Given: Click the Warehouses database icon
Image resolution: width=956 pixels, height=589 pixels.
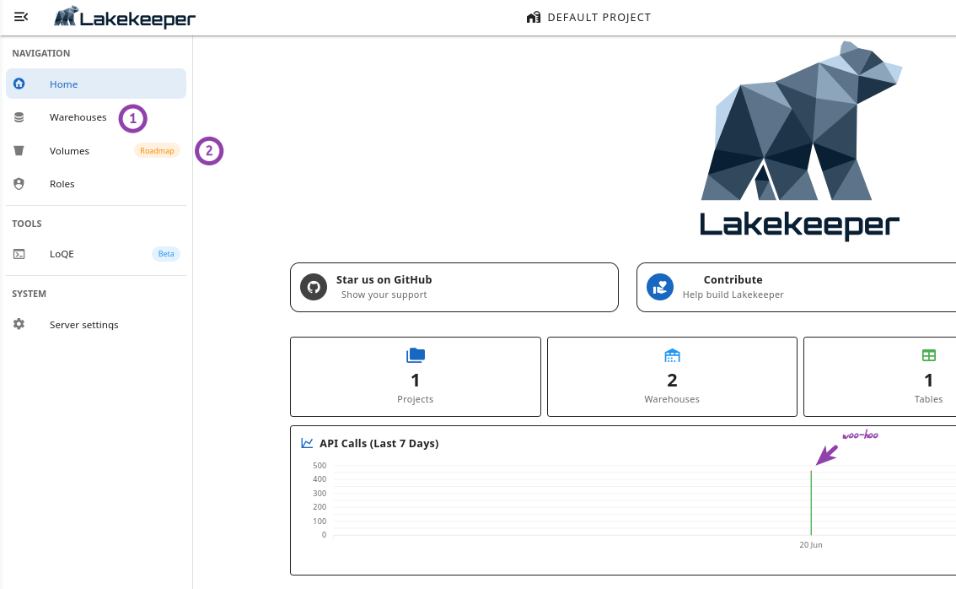Looking at the screenshot, I should click(19, 117).
